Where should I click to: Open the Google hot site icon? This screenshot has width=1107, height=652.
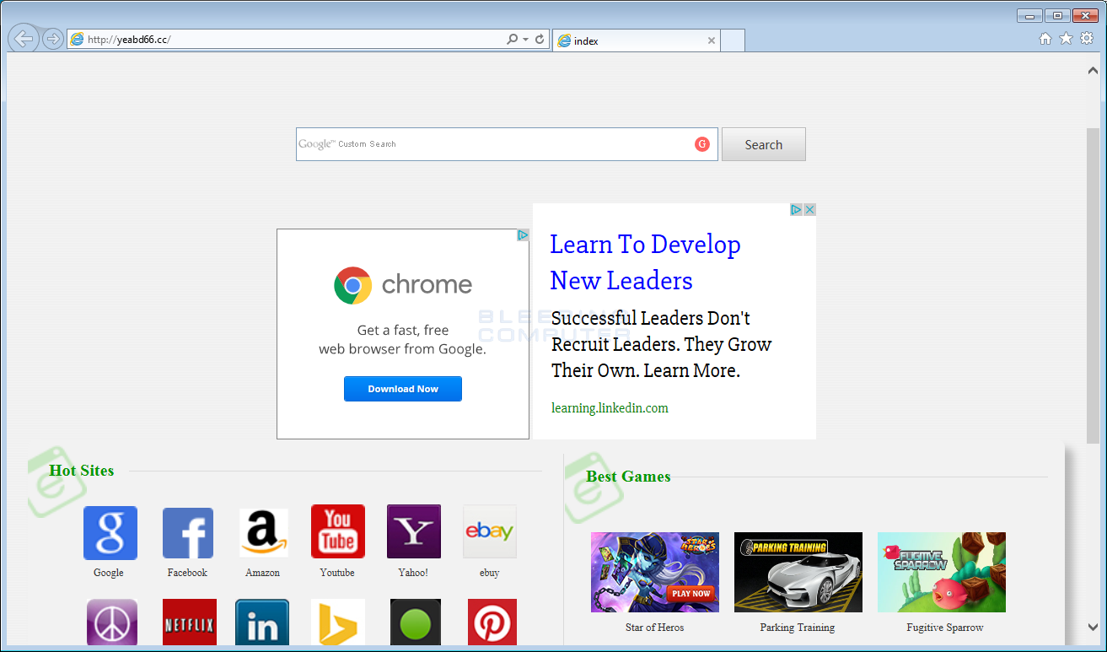pyautogui.click(x=110, y=533)
